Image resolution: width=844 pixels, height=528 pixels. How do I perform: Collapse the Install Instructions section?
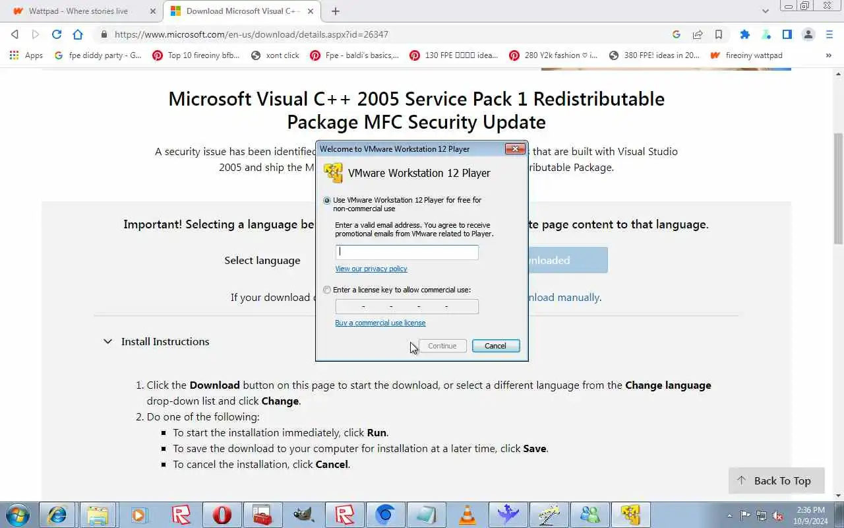tap(107, 341)
